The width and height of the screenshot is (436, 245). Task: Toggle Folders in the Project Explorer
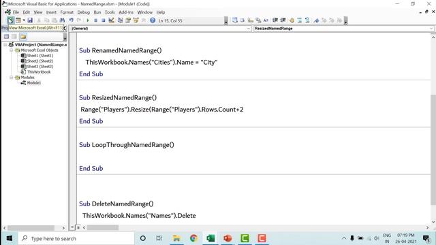coord(23,36)
